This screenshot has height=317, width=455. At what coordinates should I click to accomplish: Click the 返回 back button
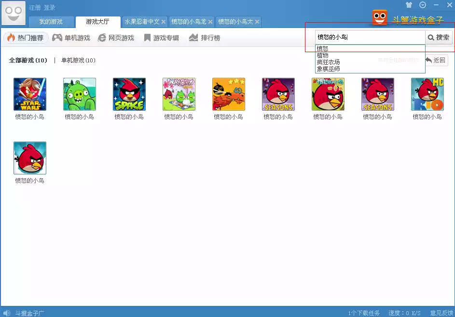[436, 60]
